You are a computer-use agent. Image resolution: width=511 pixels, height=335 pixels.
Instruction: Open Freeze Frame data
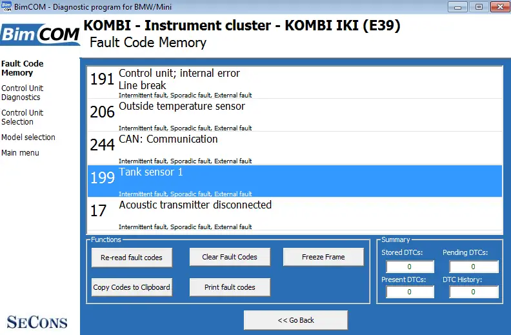click(x=323, y=257)
